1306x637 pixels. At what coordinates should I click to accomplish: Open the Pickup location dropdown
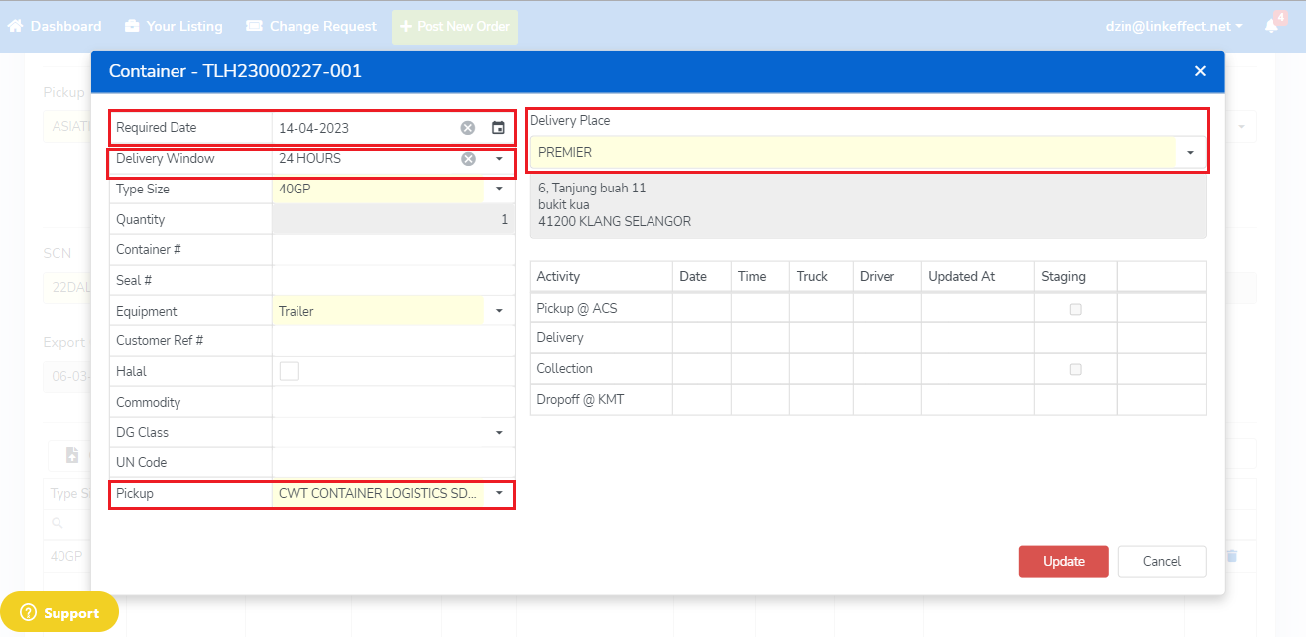click(499, 493)
